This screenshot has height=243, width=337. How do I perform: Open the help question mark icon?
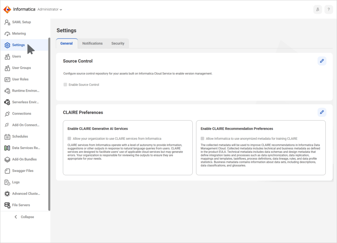click(329, 9)
